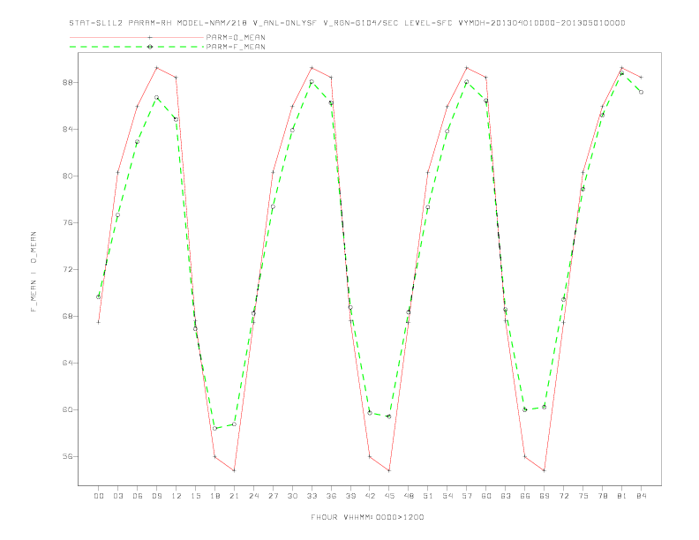Screen dimensions: 699x540
Task: Click x-axis tick label 81
Action: (622, 496)
